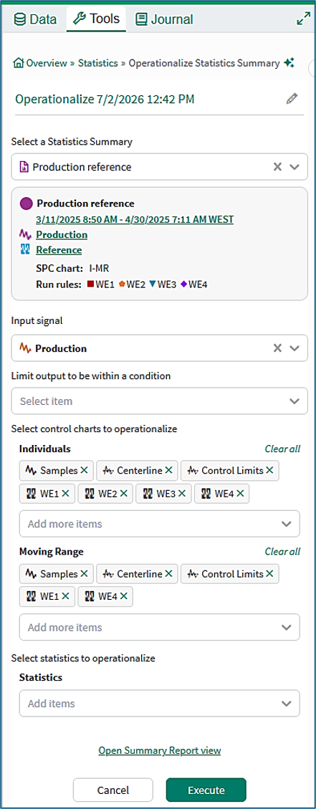316x809 pixels.
Task: Click the home icon in breadcrumb
Action: pos(19,64)
